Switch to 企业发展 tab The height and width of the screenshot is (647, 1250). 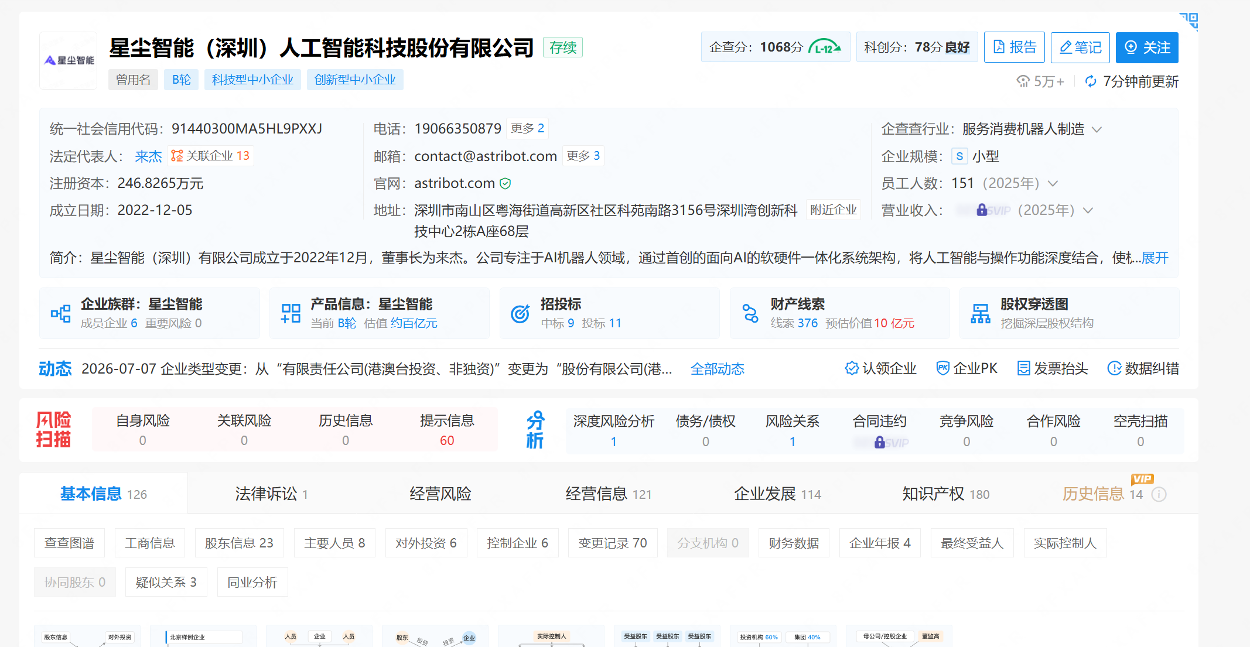777,494
